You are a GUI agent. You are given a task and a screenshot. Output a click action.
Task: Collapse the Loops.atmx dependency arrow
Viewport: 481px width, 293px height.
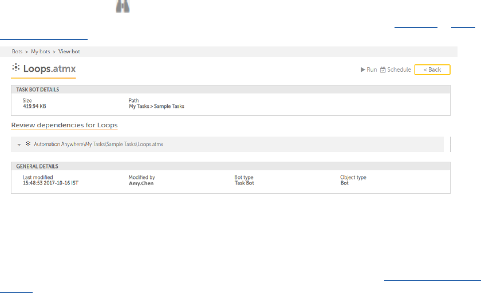pyautogui.click(x=19, y=144)
